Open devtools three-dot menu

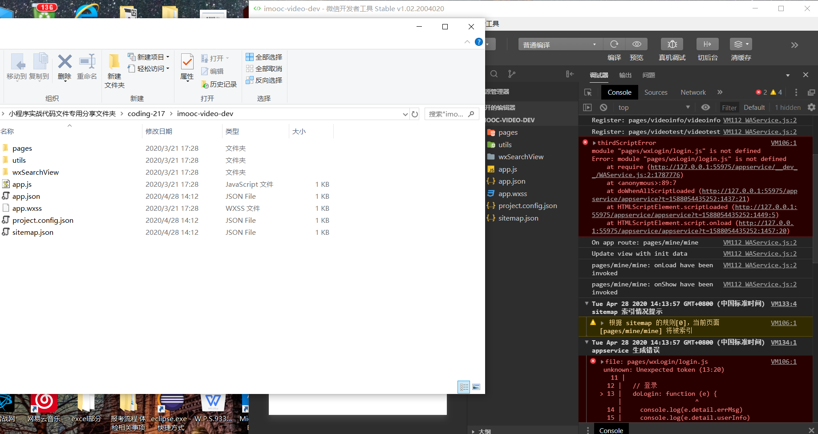(x=796, y=92)
